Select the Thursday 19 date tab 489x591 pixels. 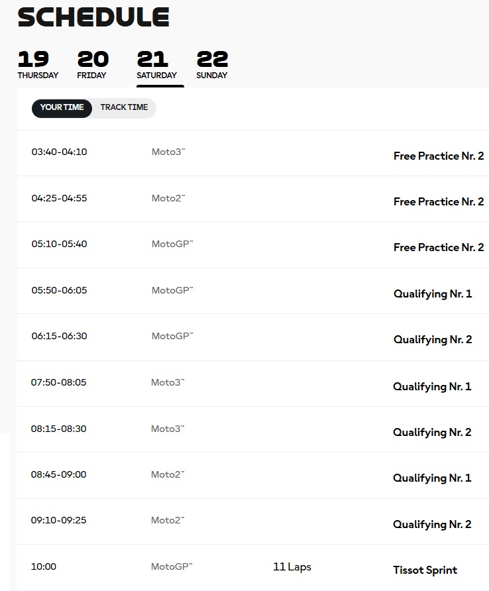tap(38, 65)
